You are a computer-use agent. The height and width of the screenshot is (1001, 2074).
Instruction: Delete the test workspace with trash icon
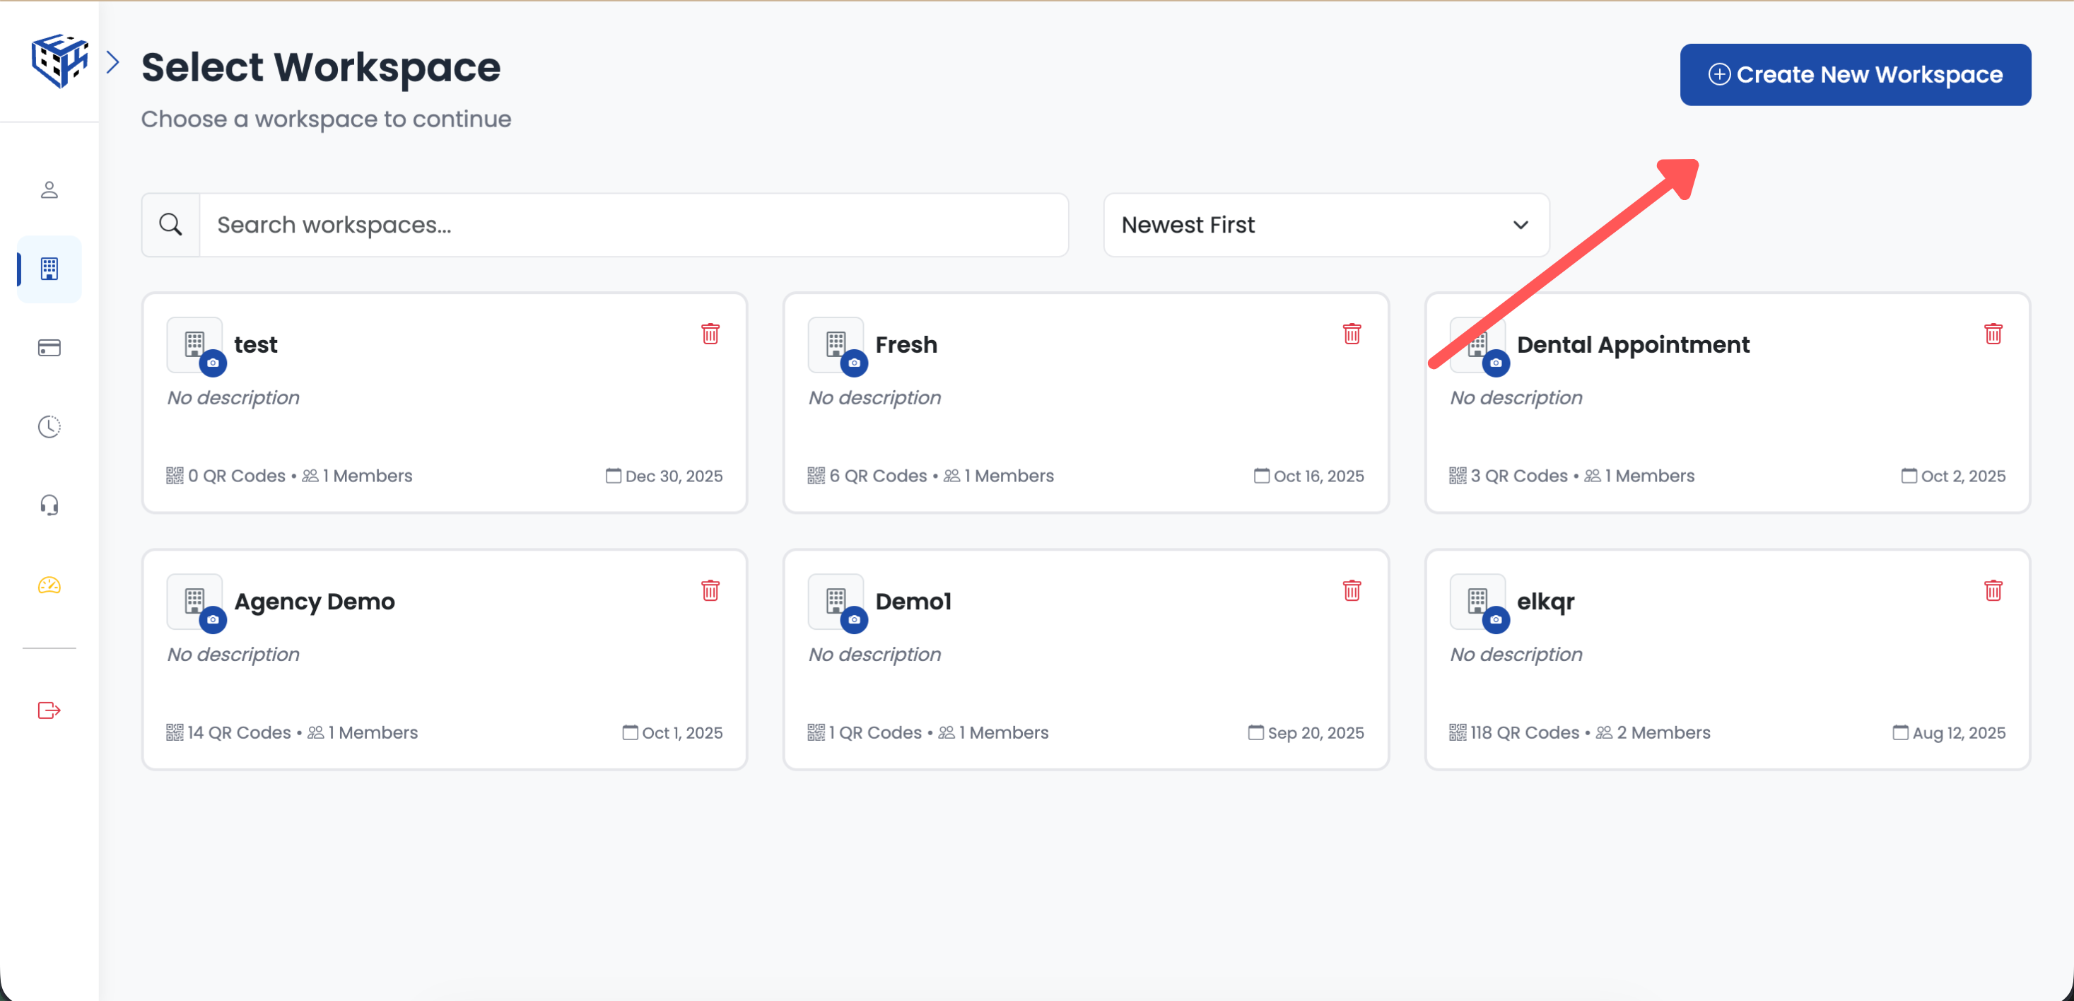(710, 334)
